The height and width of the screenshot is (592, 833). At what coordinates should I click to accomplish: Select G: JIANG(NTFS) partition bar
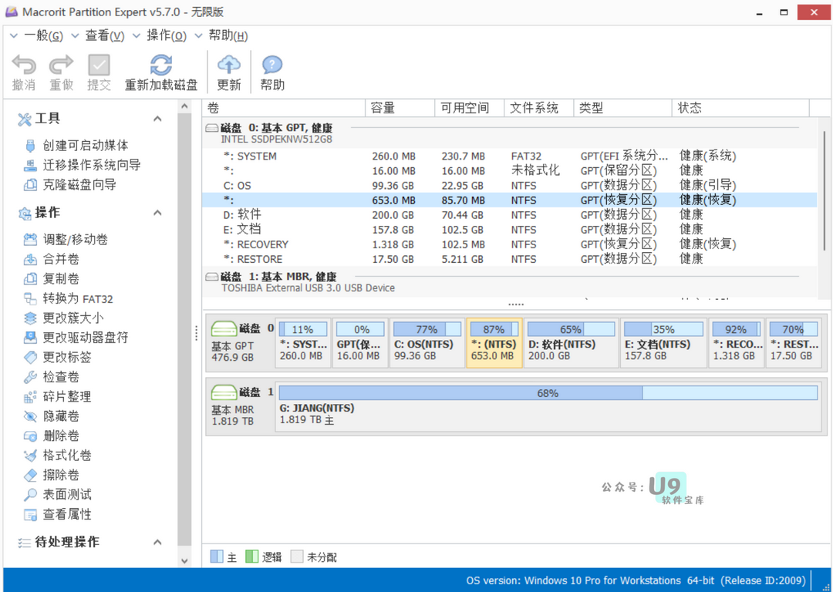click(548, 406)
